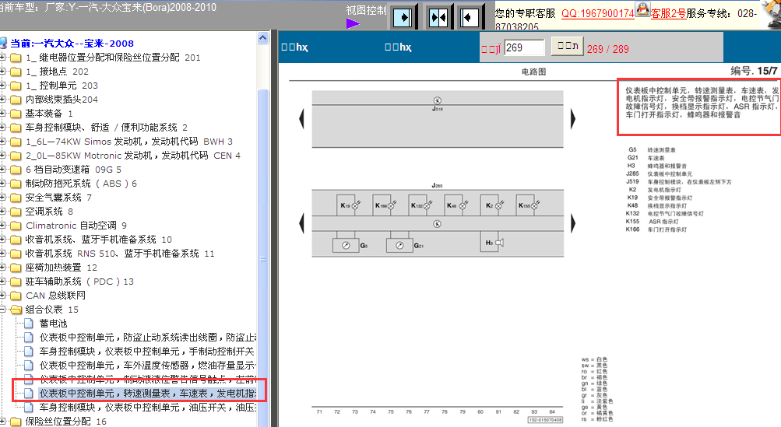Click folder icon of 安全气囊系统 7
The image size is (781, 427).
[x=16, y=198]
